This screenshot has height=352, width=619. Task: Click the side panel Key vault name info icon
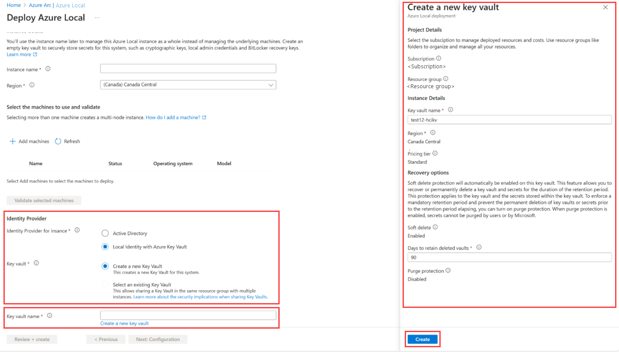[x=451, y=110]
